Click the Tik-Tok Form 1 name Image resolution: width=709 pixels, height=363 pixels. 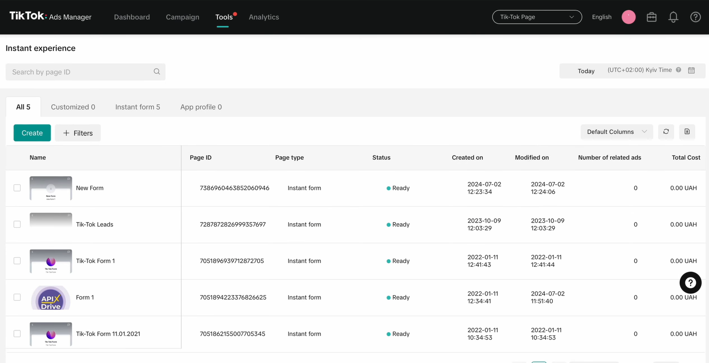[95, 260]
